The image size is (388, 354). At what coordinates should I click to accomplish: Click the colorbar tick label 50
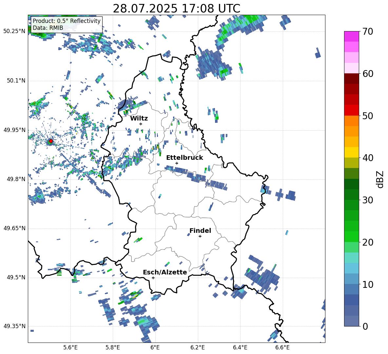coord(368,116)
